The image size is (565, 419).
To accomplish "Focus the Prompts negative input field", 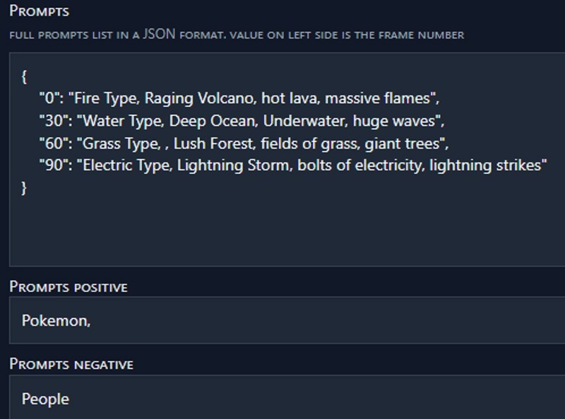I will tap(287, 397).
